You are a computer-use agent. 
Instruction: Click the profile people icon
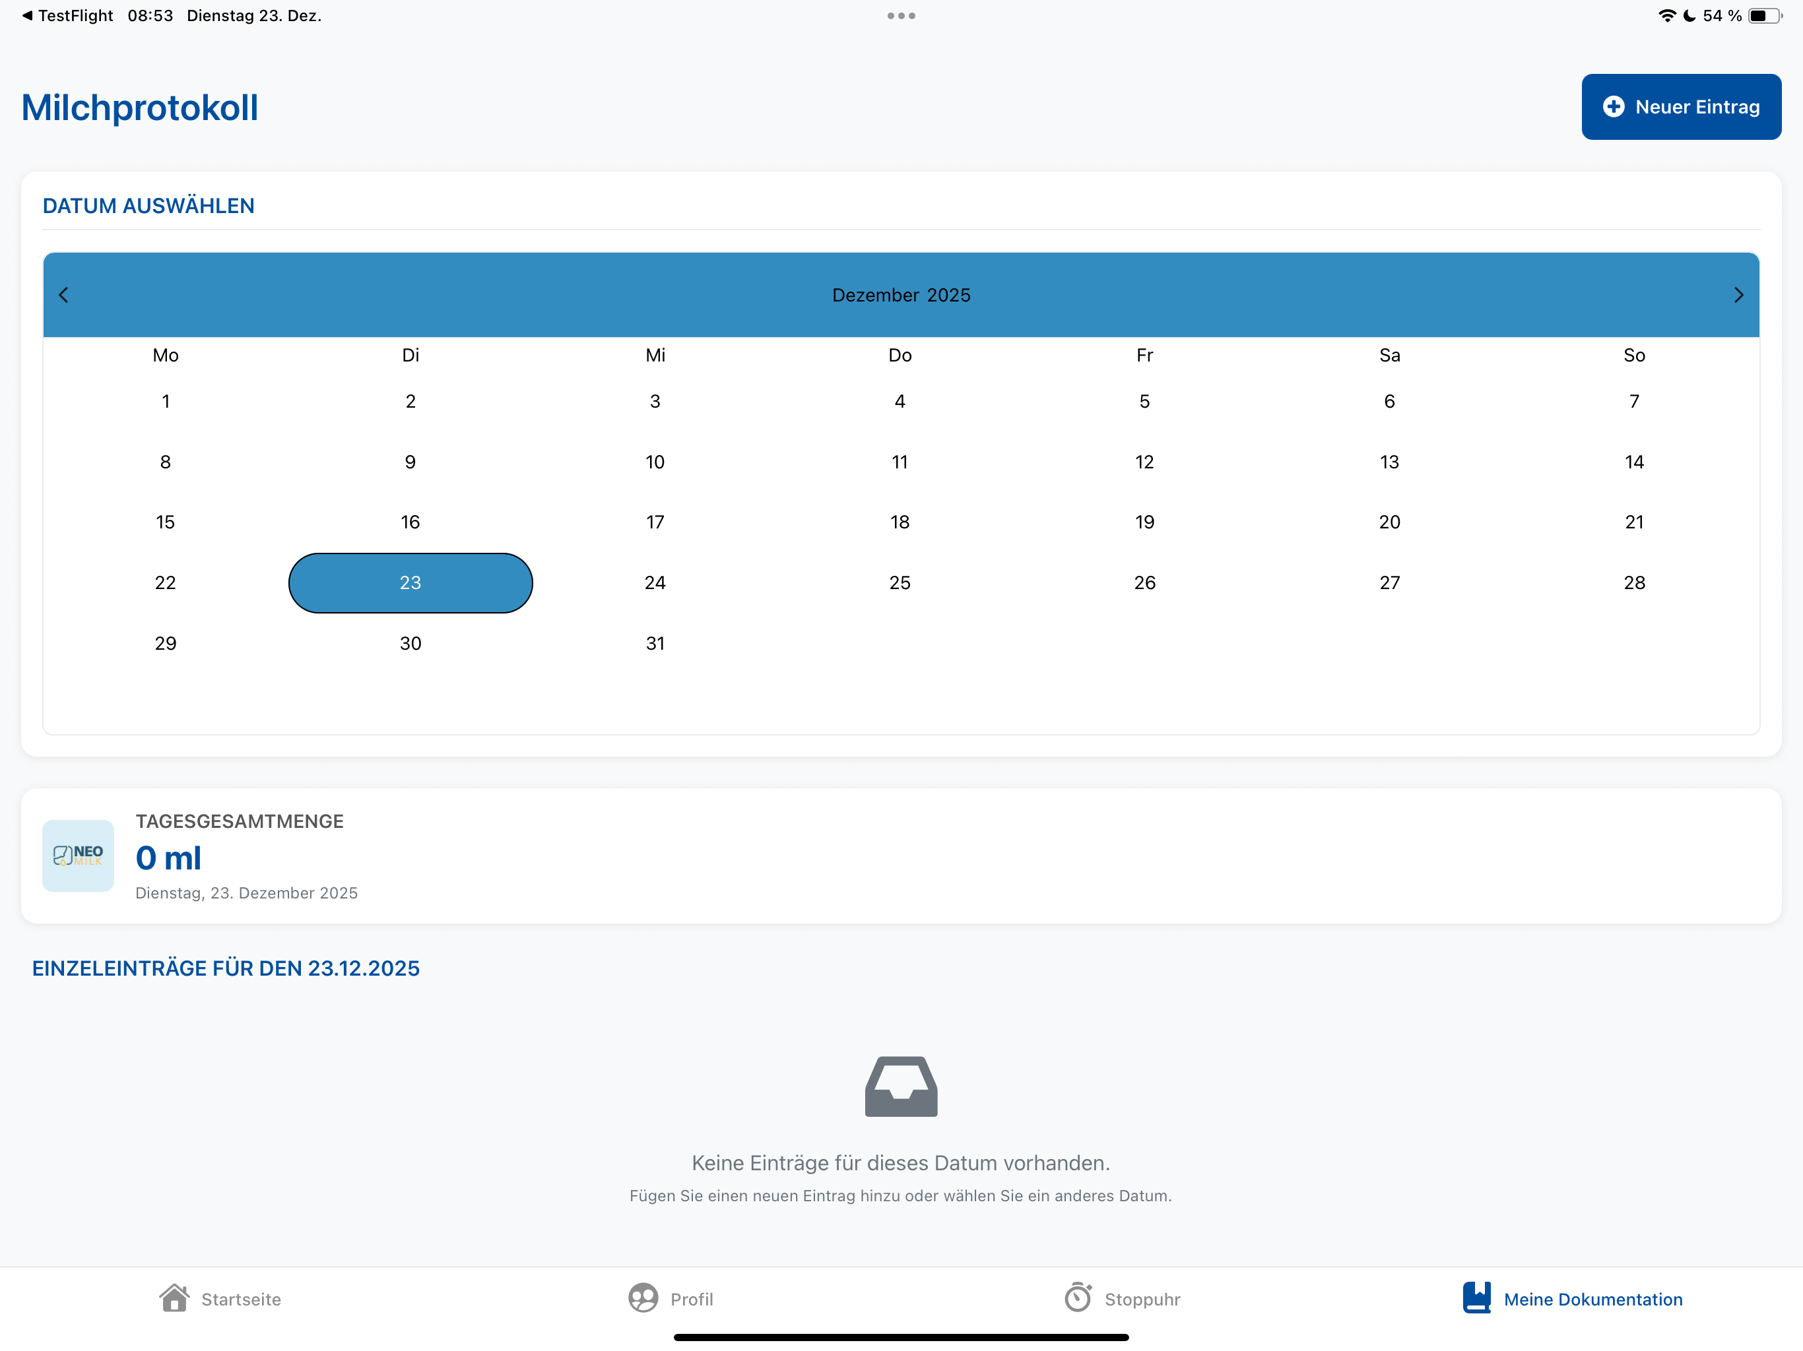click(x=643, y=1298)
